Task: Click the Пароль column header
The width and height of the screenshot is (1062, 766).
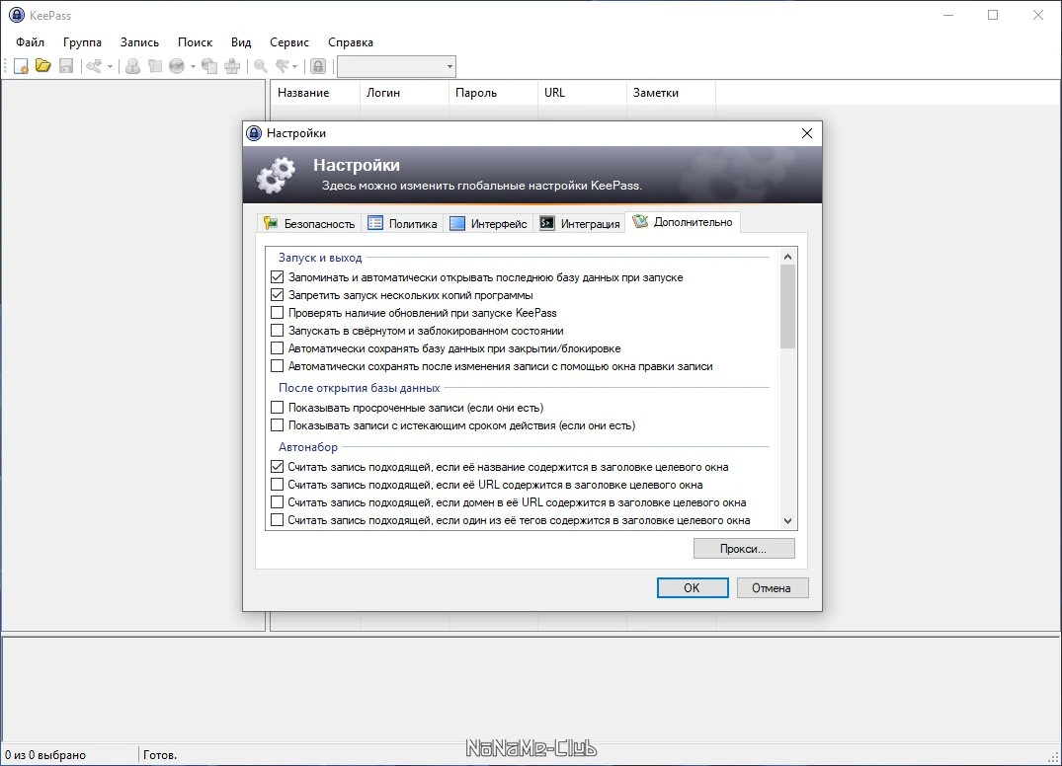Action: [493, 93]
